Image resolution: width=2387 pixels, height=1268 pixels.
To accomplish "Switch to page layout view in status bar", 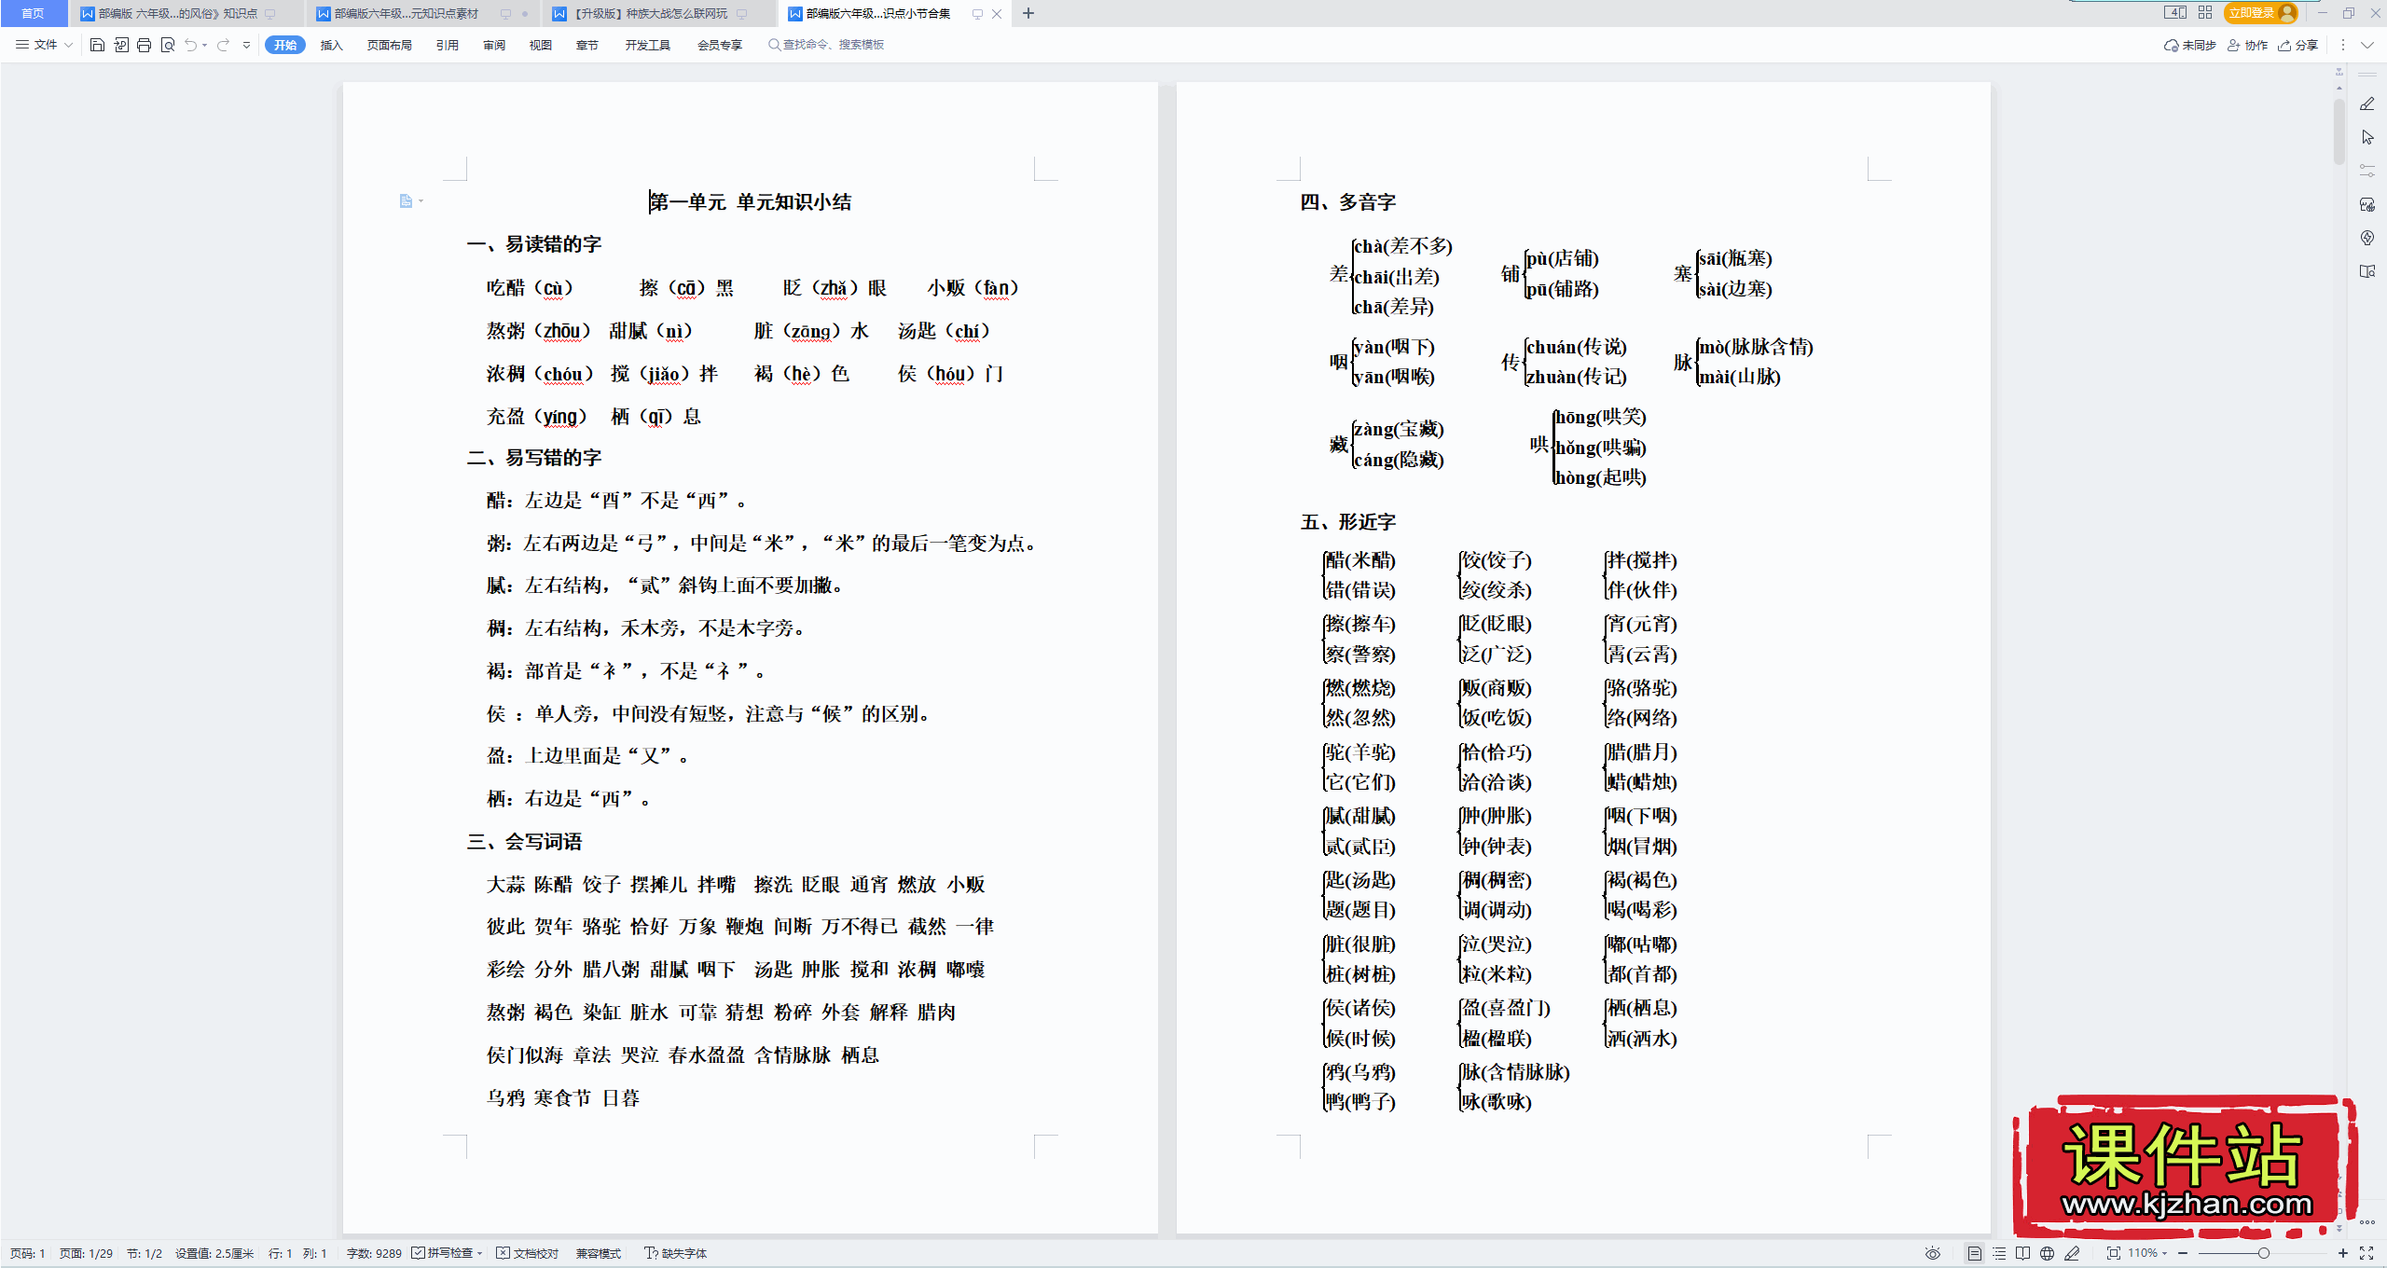I will coord(1974,1253).
